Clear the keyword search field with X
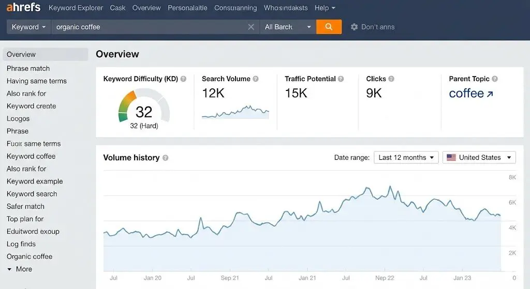Screen dimensions: 530x289 (251, 27)
